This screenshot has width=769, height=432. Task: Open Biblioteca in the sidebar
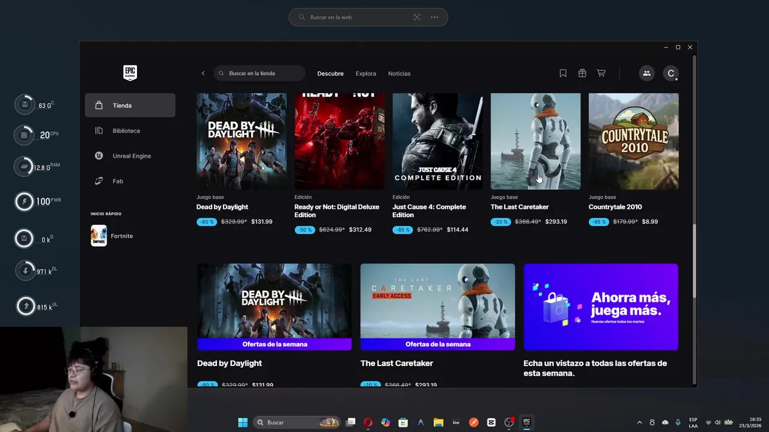click(x=130, y=131)
